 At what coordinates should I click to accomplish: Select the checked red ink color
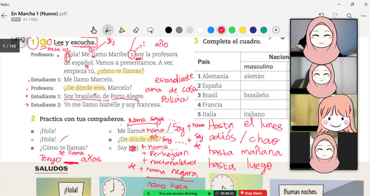221,30
